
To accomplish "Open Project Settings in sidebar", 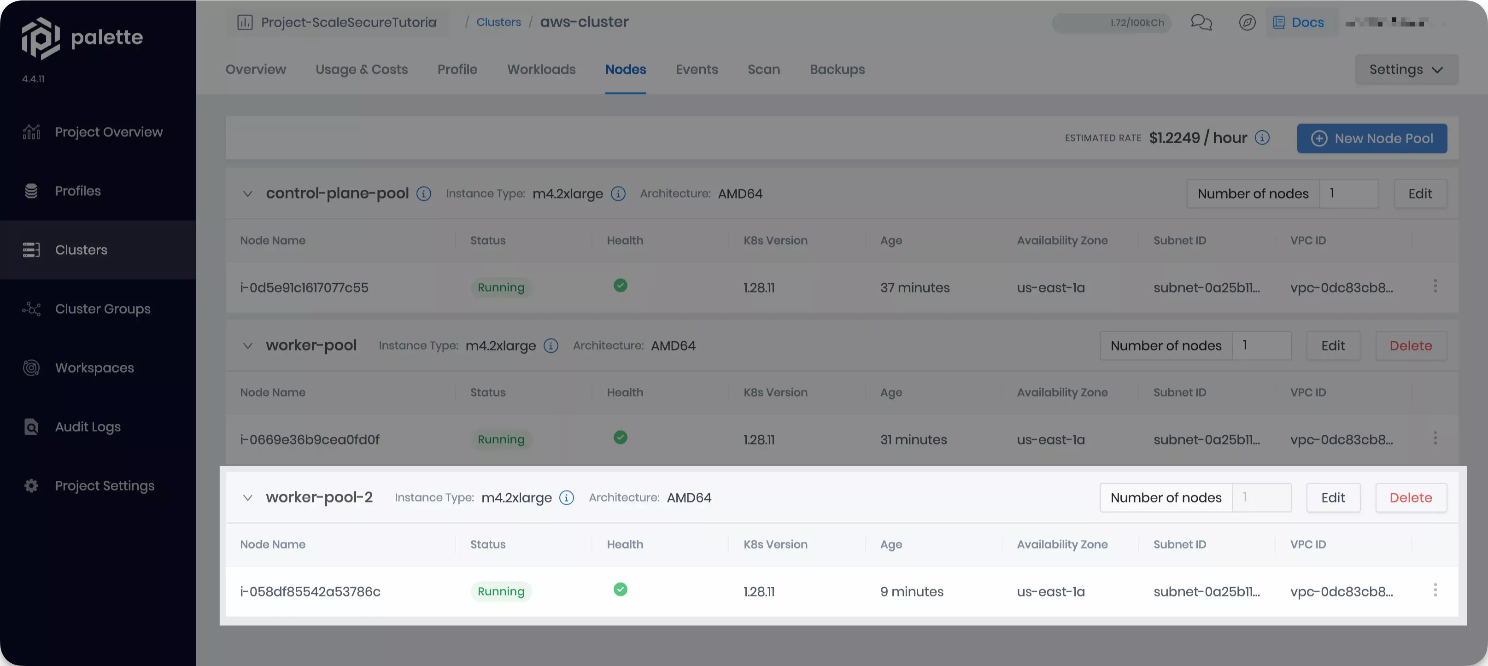I will point(98,486).
